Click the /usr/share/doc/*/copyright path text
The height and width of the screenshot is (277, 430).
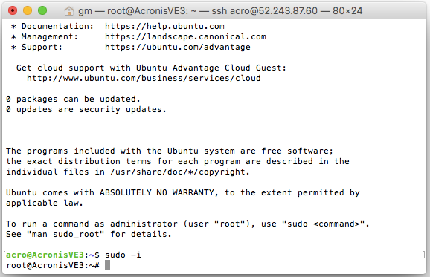point(180,172)
